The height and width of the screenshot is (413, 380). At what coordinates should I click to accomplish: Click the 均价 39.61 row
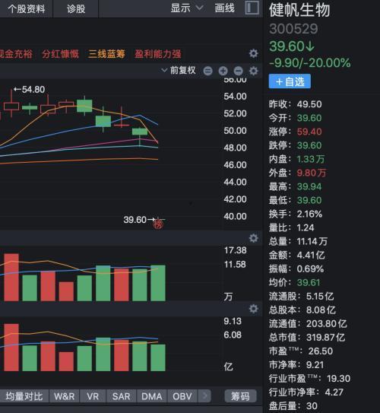(x=295, y=282)
